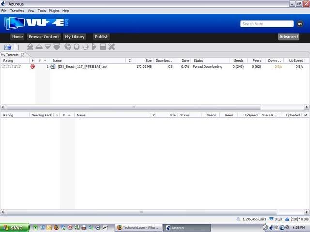Move torrent to top of queue
The width and height of the screenshot is (310, 232).
(30, 47)
